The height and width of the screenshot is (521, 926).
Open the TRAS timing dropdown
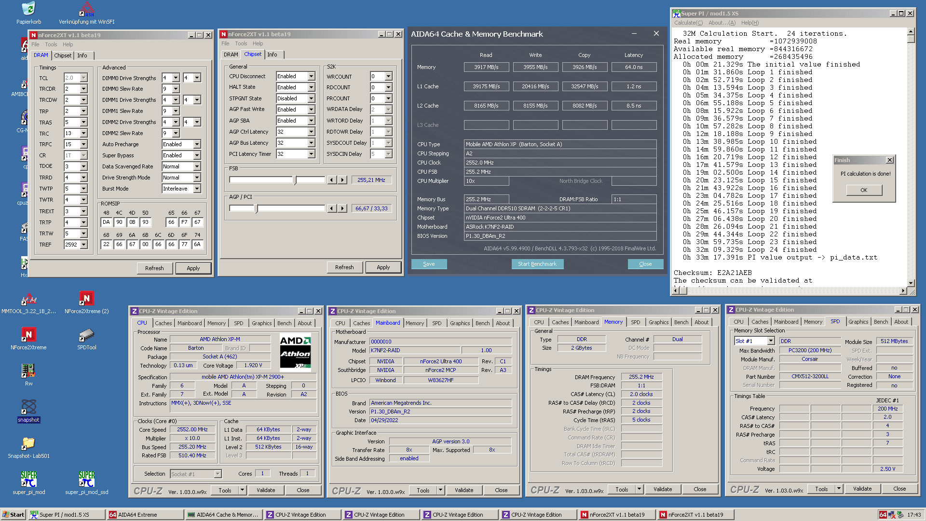point(83,122)
